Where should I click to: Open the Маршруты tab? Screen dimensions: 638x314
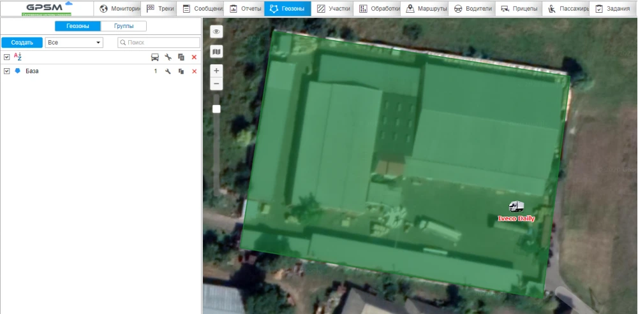pos(424,8)
